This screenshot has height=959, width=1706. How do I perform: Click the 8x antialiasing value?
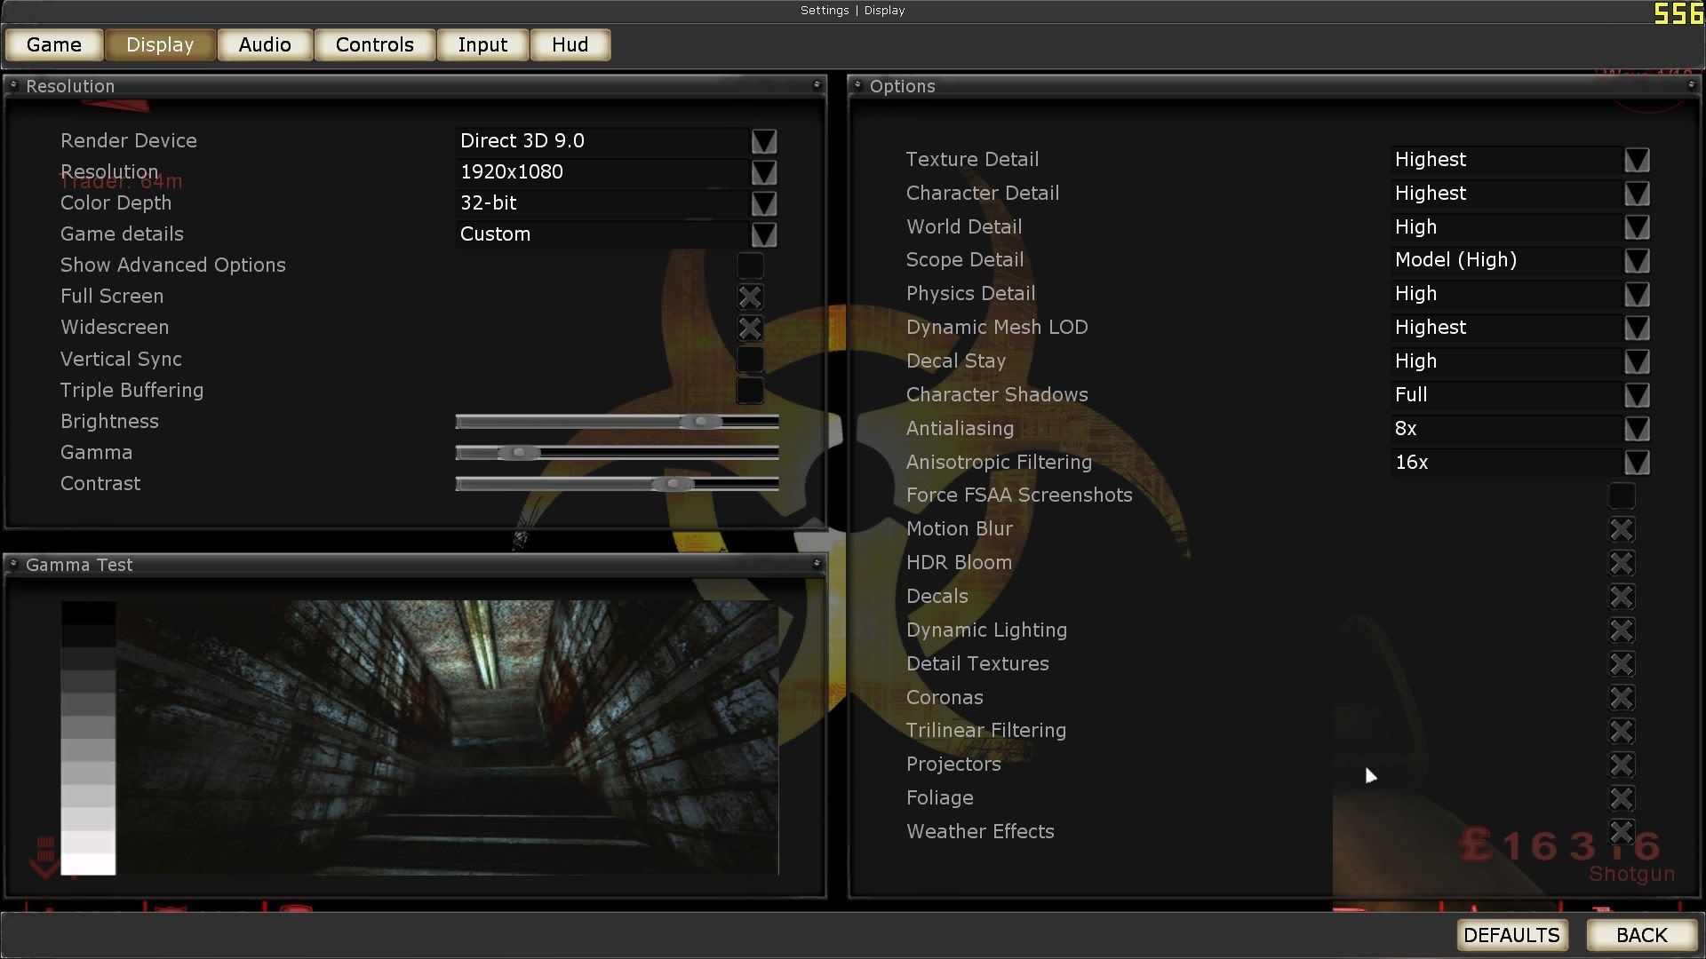1406,429
